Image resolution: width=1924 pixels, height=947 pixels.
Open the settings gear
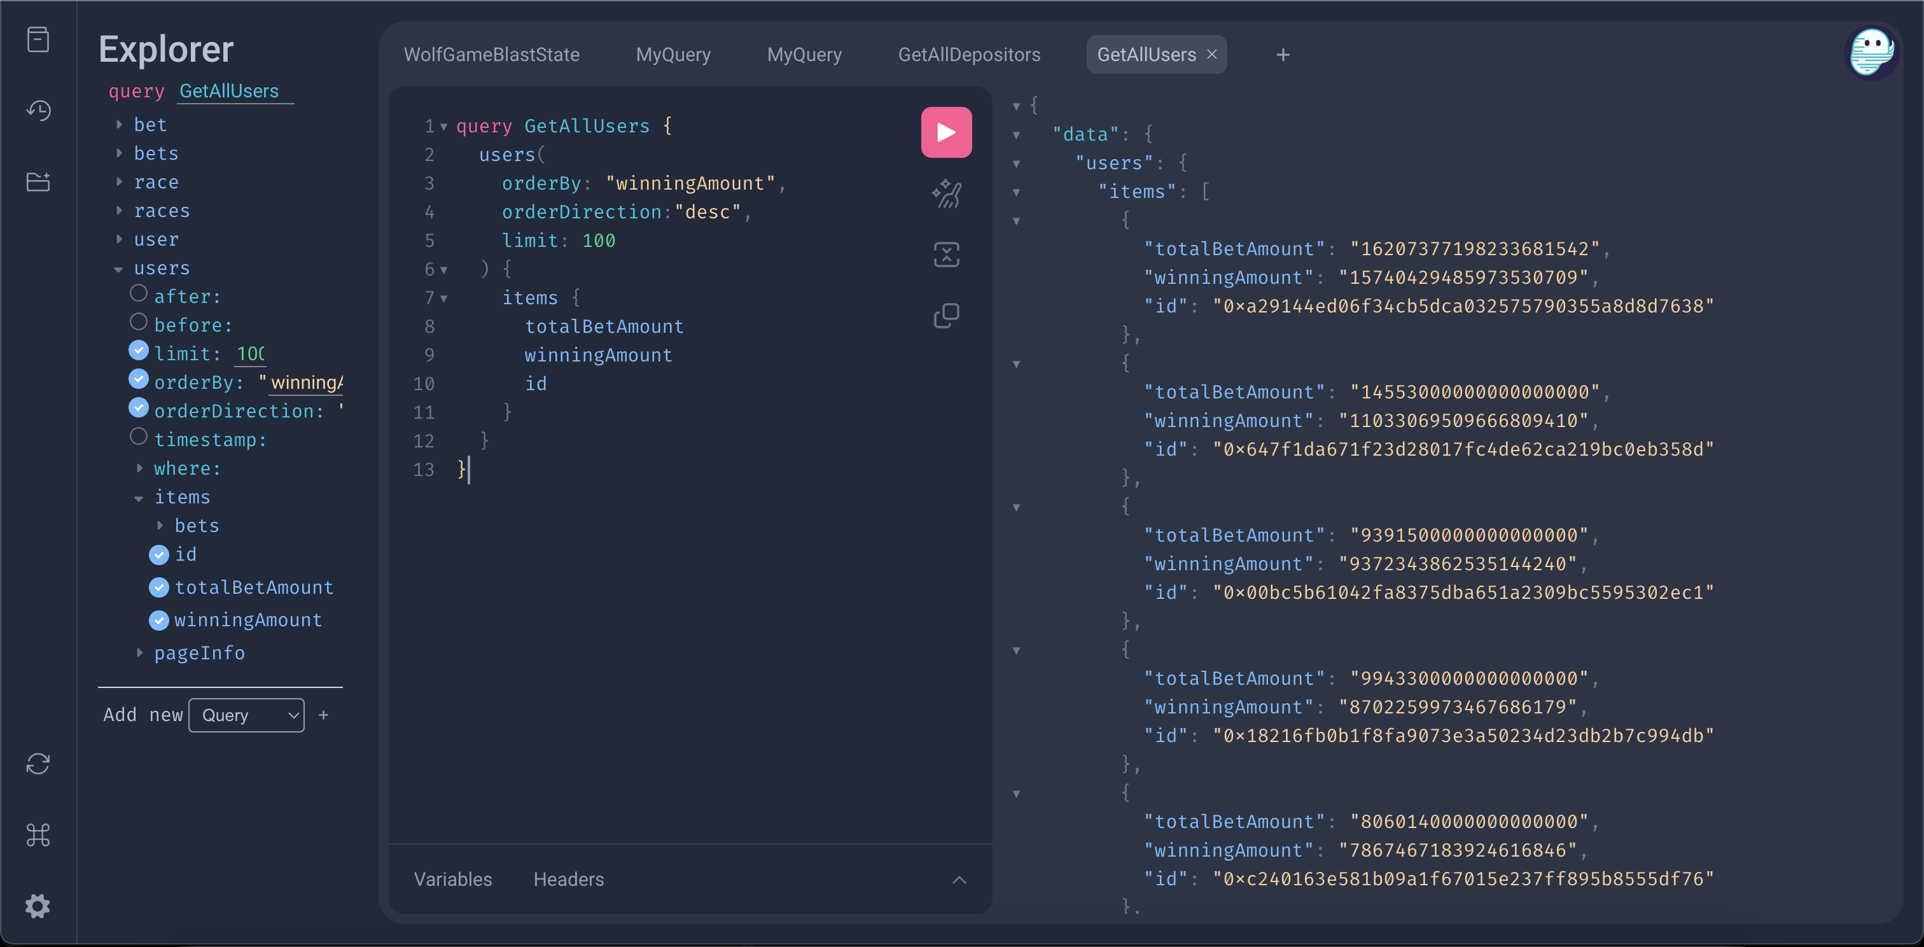[38, 905]
